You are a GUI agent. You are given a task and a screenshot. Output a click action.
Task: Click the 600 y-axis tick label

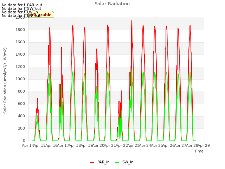pos(21,104)
